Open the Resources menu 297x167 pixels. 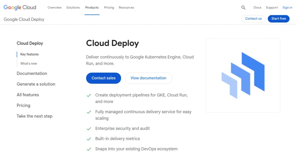click(126, 8)
